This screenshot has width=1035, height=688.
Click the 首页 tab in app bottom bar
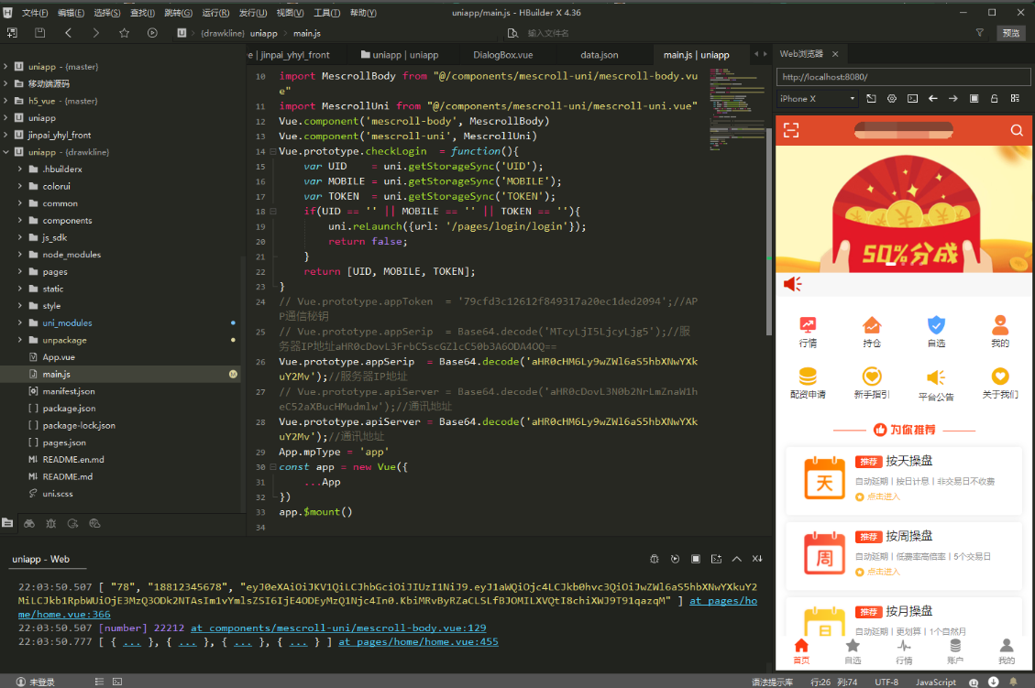801,650
